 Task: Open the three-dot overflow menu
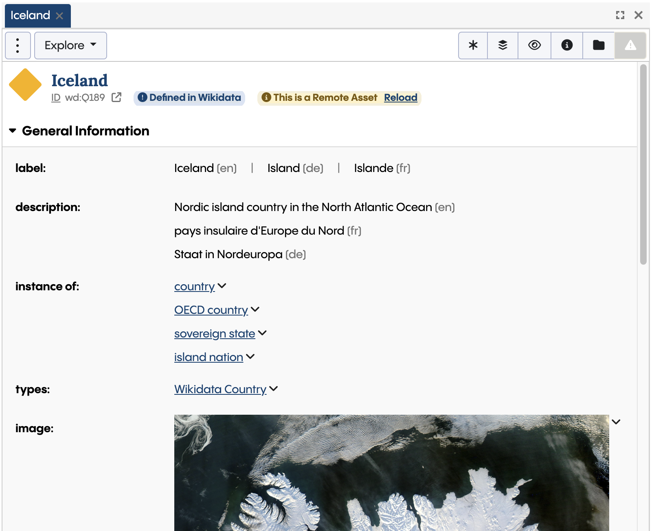click(x=17, y=45)
